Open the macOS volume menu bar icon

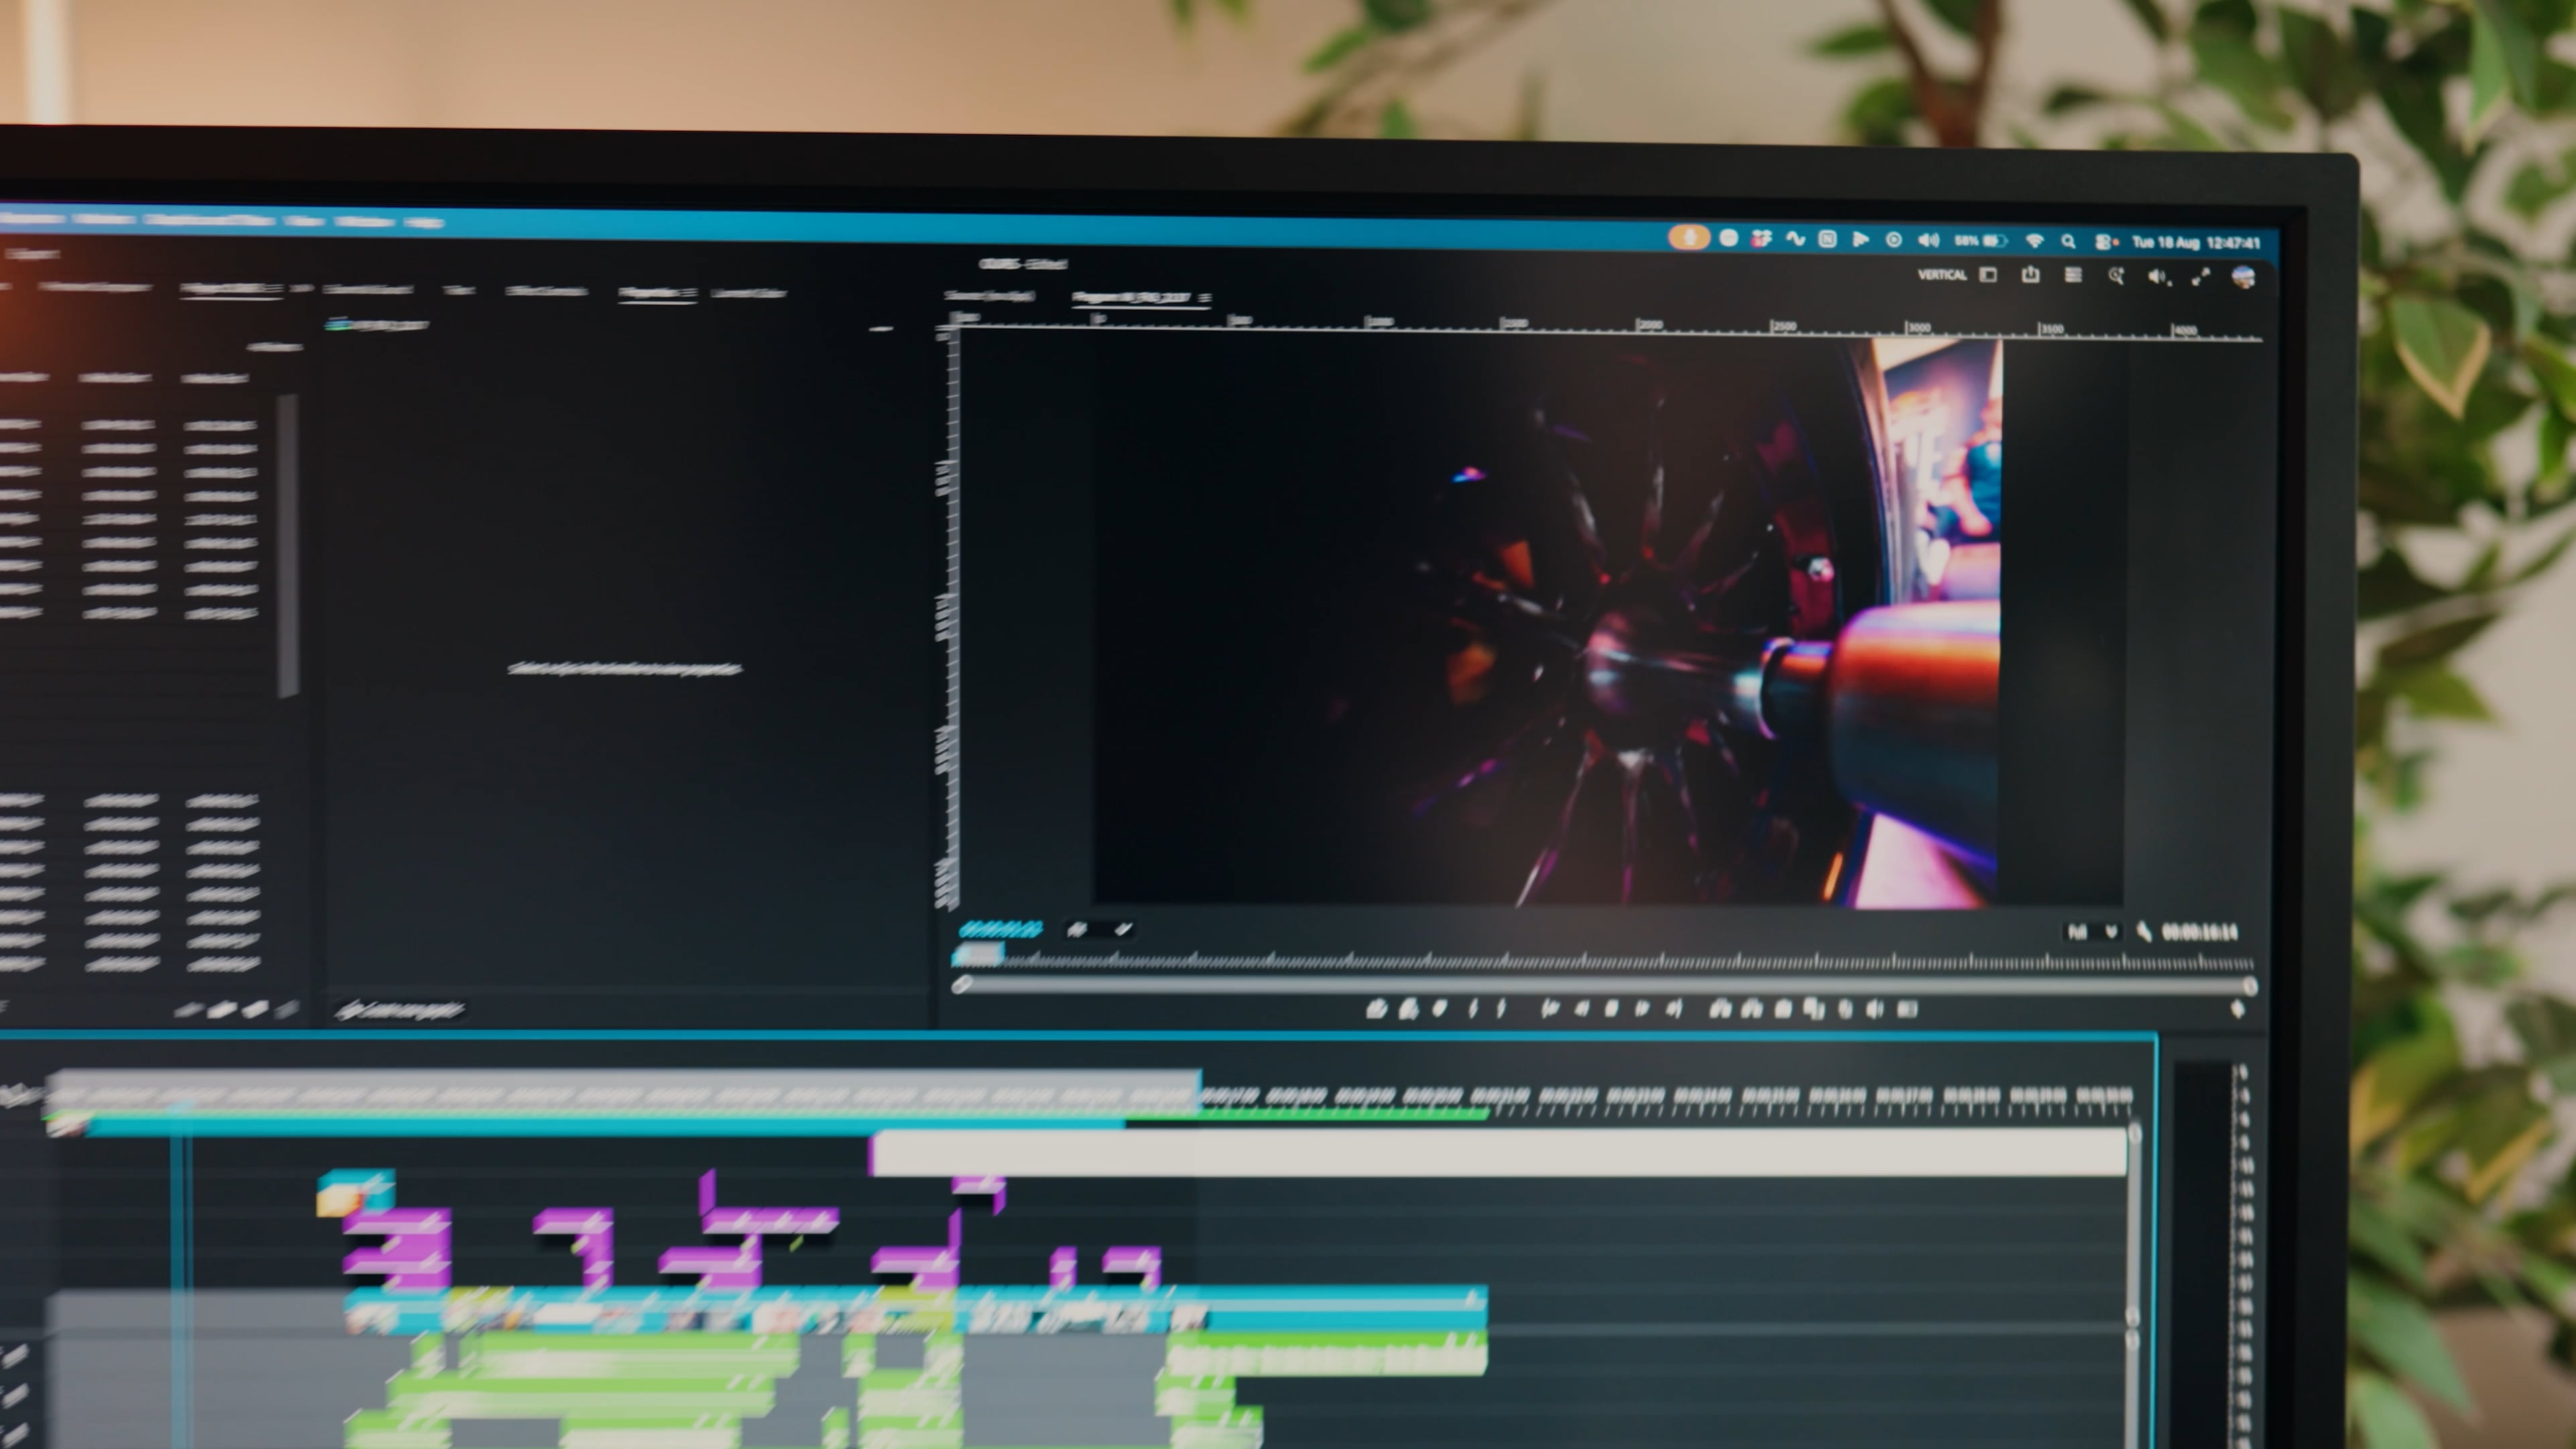tap(1928, 241)
